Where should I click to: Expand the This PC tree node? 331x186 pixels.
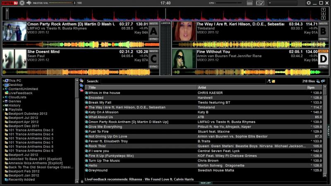coord(3,81)
